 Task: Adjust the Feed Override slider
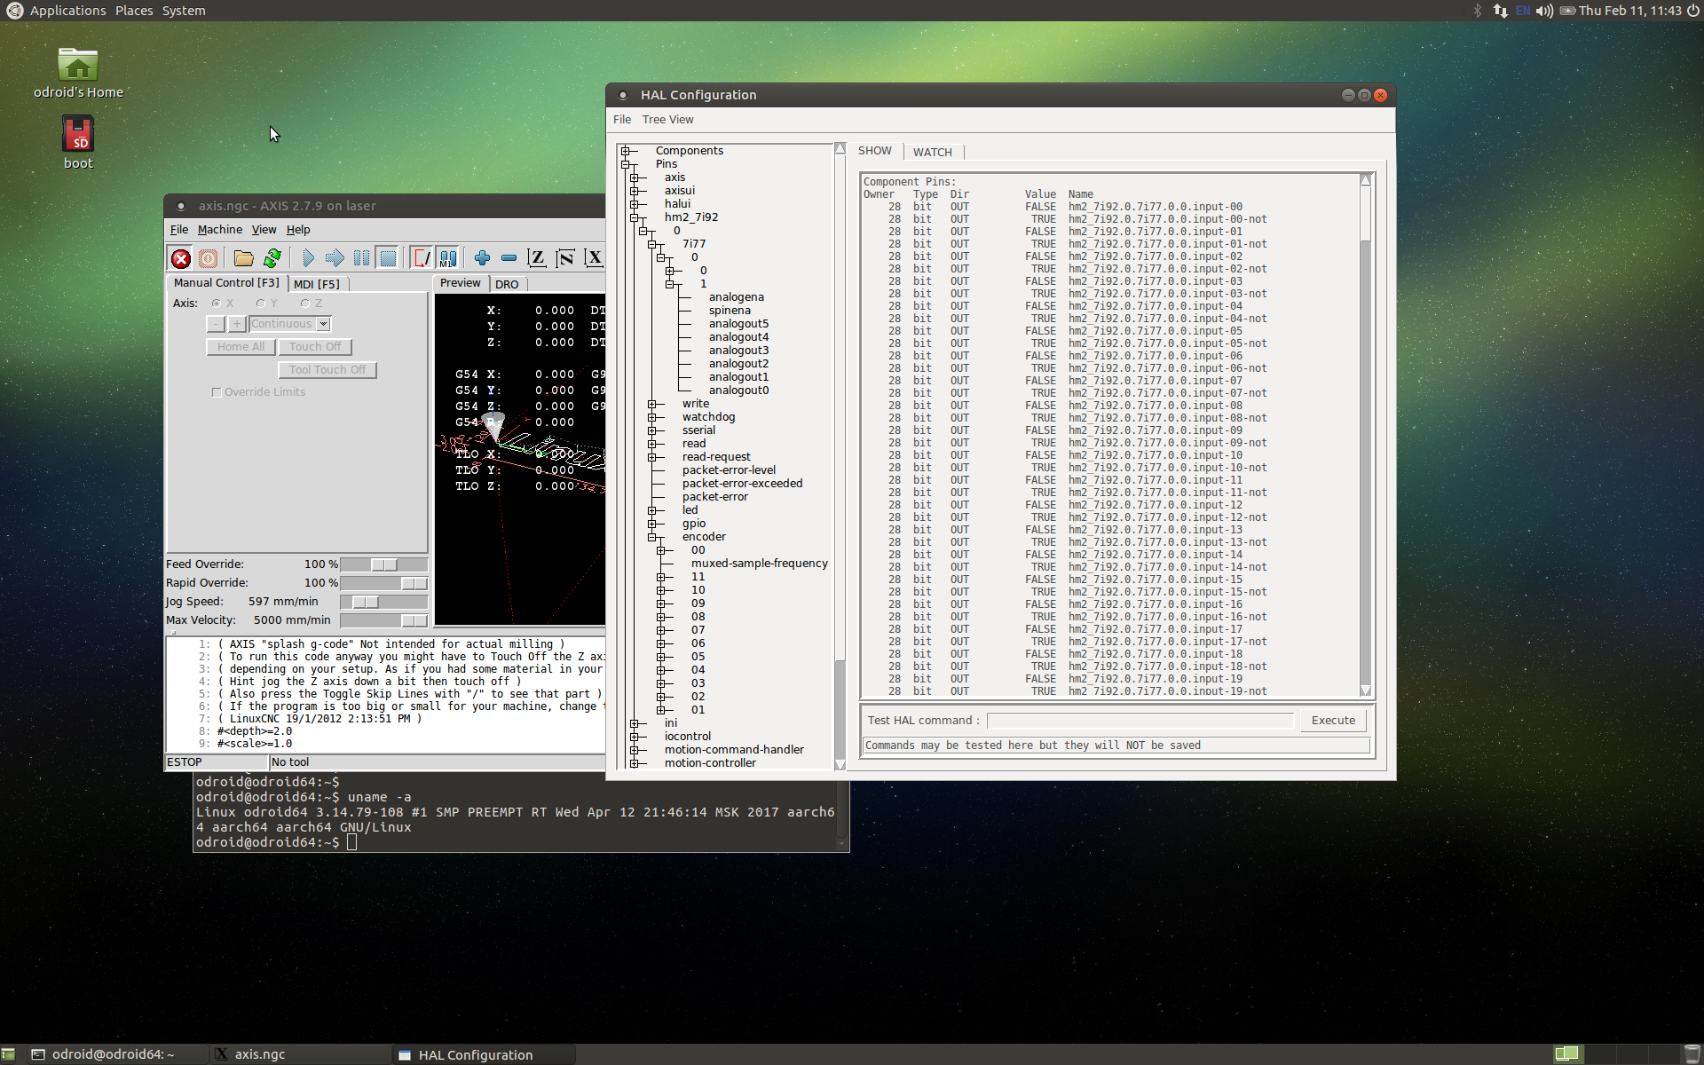(x=384, y=564)
